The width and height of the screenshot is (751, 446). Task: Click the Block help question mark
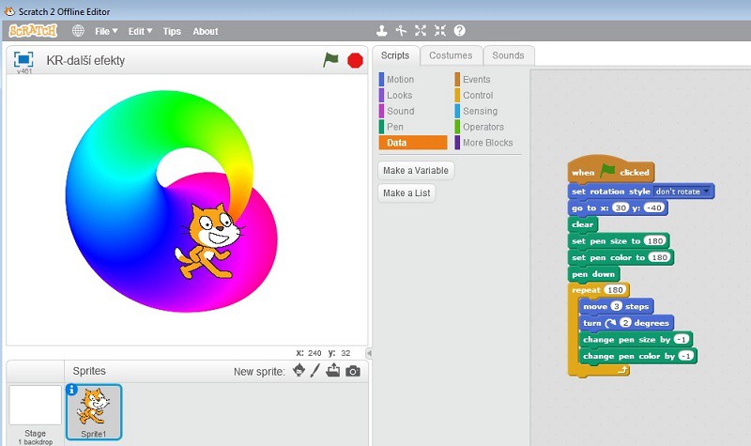460,31
